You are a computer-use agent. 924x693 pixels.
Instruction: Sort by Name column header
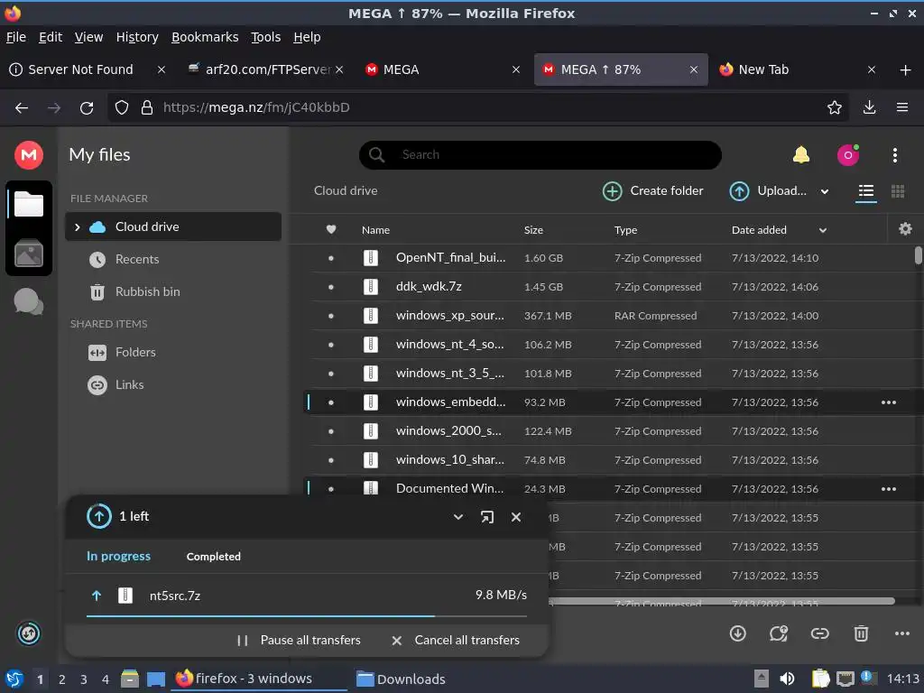[375, 230]
